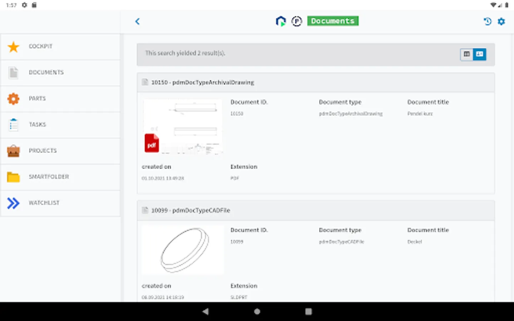The height and width of the screenshot is (321, 514).
Task: Tap the yellow folder Smartfolder icon
Action: click(x=14, y=177)
